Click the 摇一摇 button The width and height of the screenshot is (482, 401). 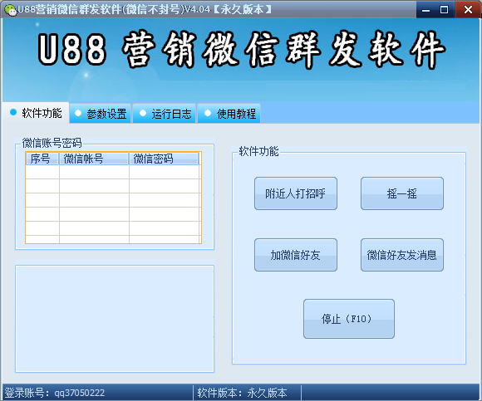pyautogui.click(x=402, y=193)
